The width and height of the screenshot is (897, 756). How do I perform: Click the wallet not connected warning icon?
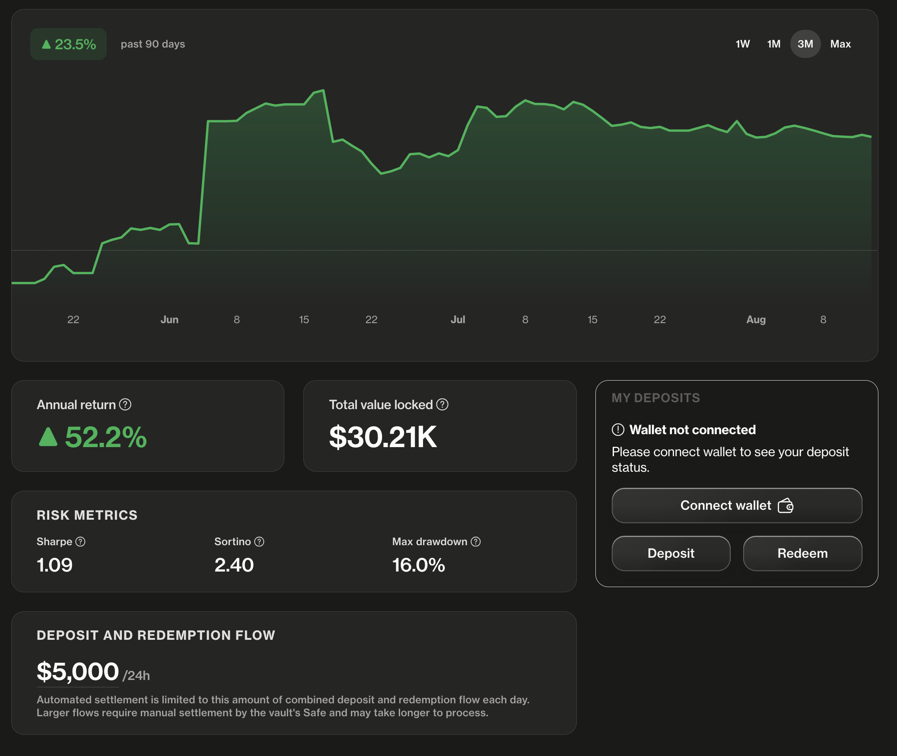click(618, 430)
